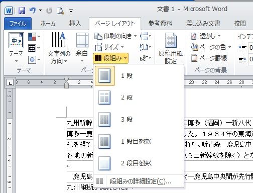Click the left indent icon
The image size is (253, 193).
(242, 48)
